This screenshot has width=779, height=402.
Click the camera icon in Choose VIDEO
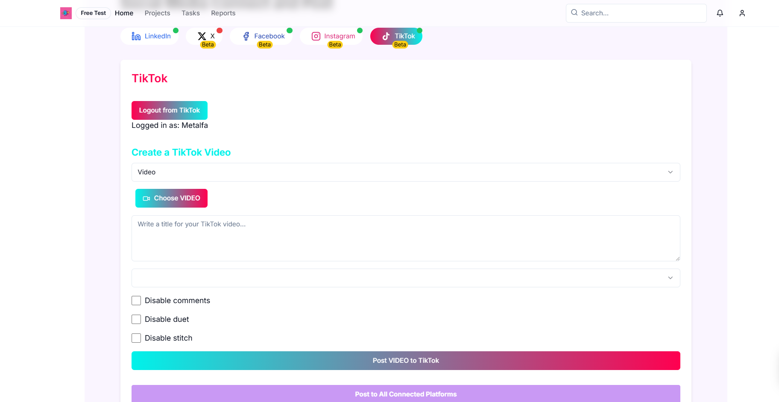[146, 198]
